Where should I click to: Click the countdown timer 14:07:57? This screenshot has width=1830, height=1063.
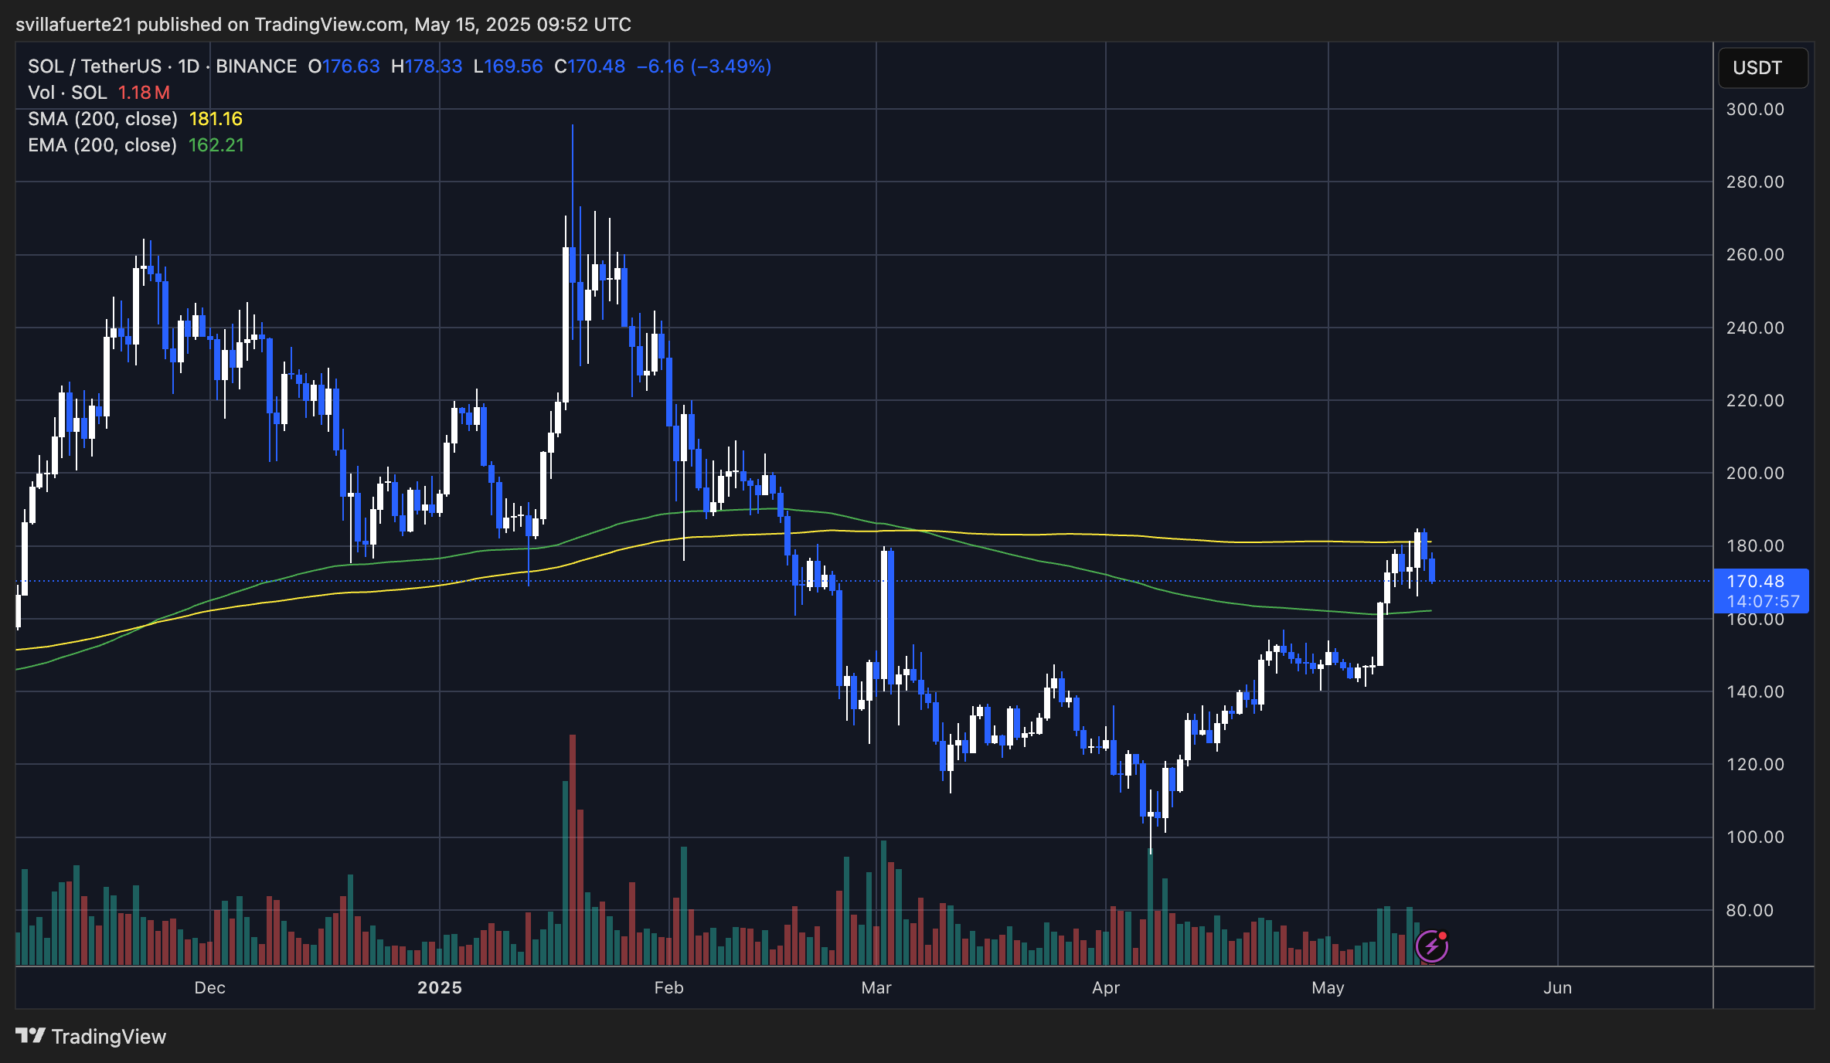coord(1763,601)
